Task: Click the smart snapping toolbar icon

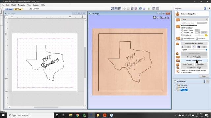Action: pos(116,9)
